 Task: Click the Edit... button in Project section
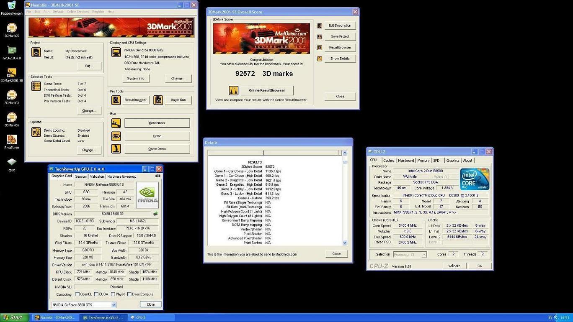pyautogui.click(x=89, y=66)
